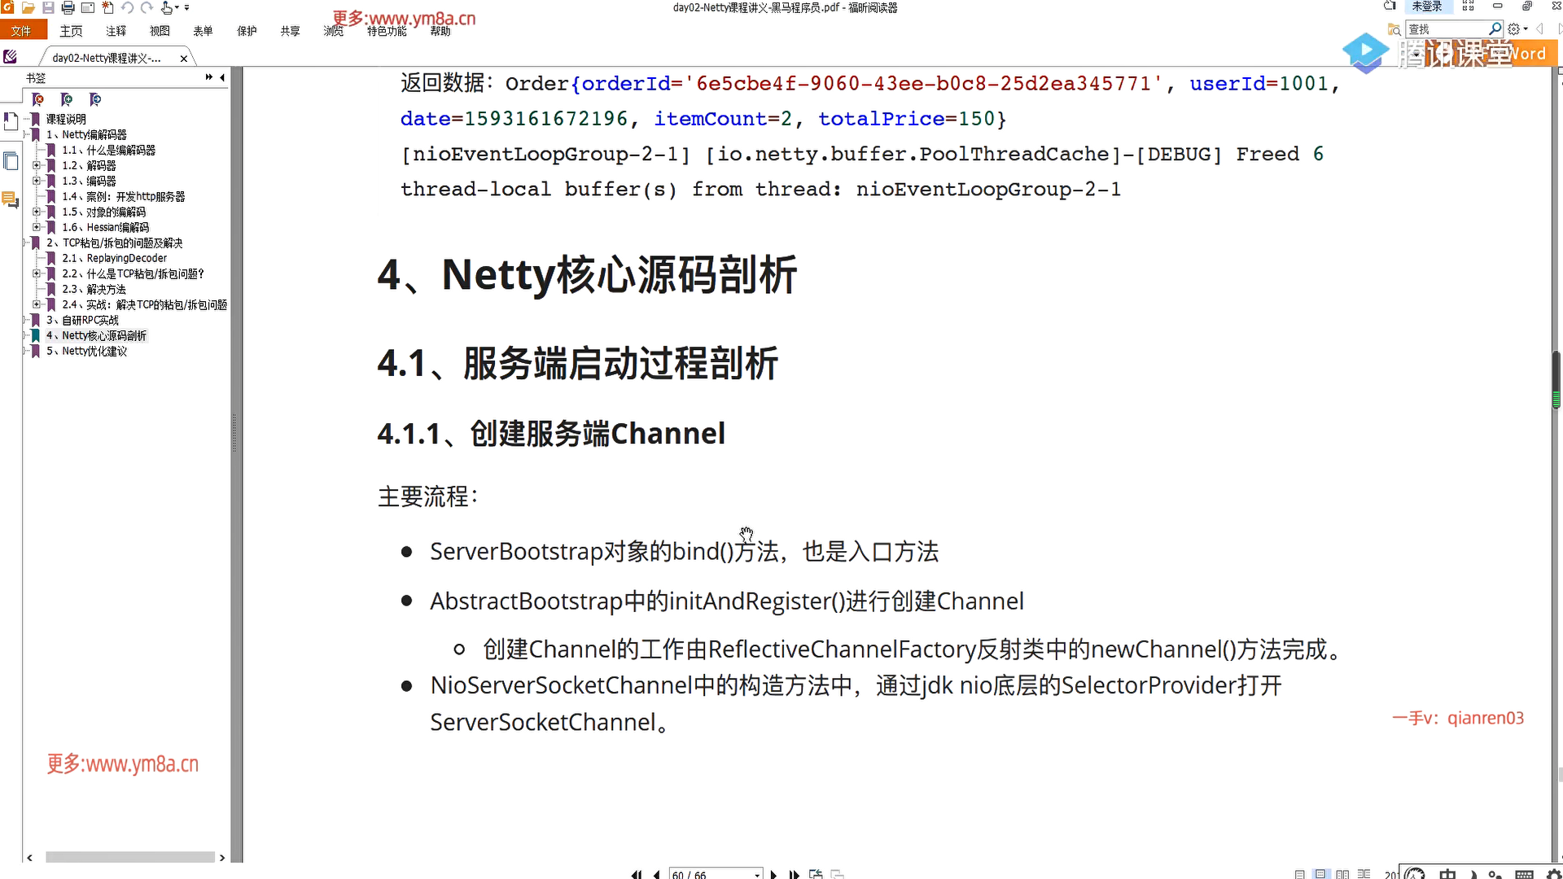Open the comments panel icon on left edge

[11, 199]
